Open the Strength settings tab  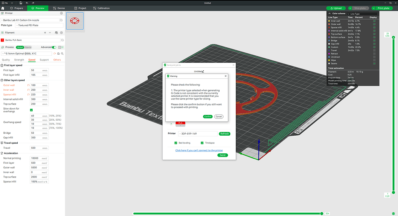pos(19,60)
